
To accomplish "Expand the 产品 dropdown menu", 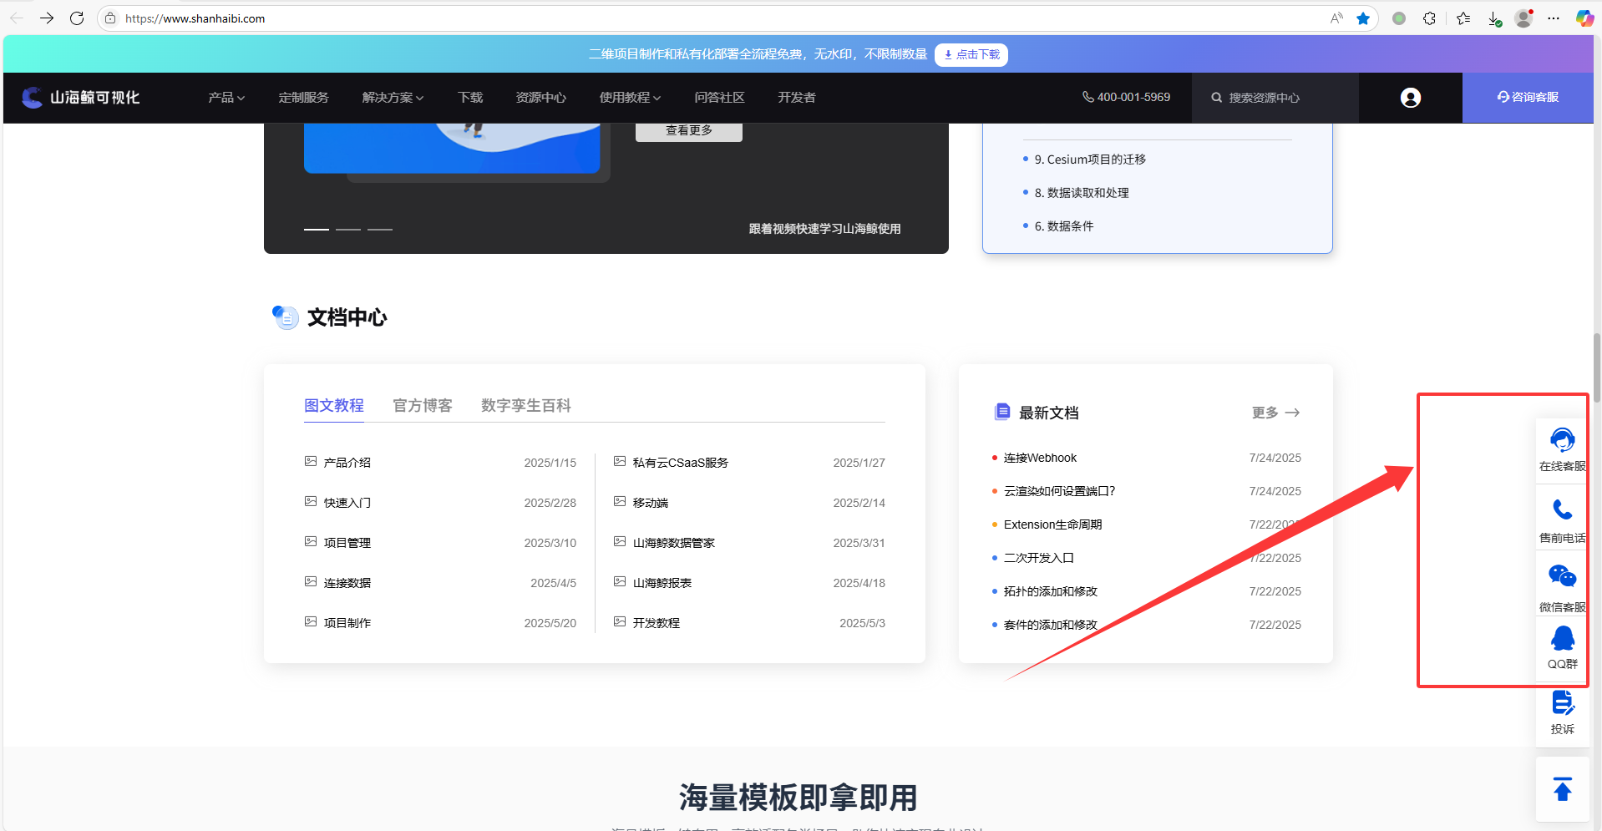I will [226, 98].
